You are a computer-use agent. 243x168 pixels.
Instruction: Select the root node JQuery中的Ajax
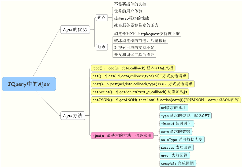[x=29, y=84]
